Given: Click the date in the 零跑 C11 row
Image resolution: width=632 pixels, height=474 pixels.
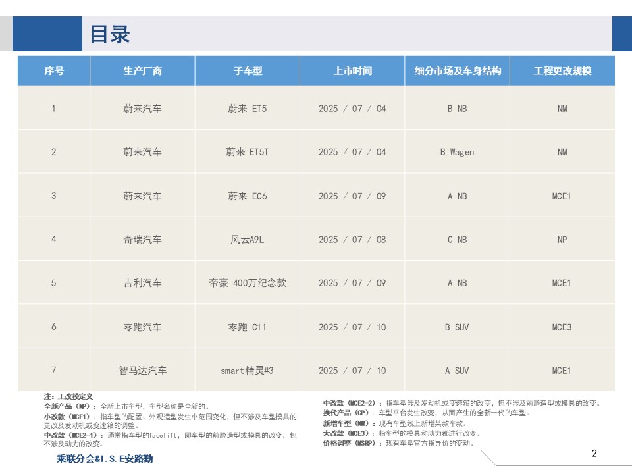Looking at the screenshot, I should tap(352, 327).
